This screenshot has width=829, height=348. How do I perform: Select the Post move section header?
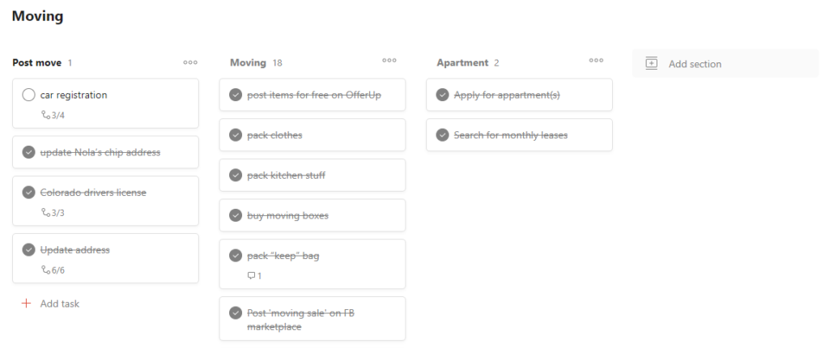click(x=37, y=62)
